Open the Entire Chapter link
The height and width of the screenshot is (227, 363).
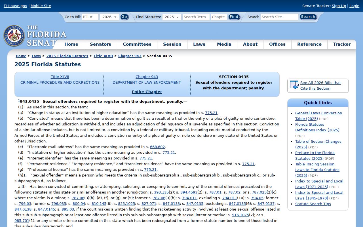click(x=147, y=92)
